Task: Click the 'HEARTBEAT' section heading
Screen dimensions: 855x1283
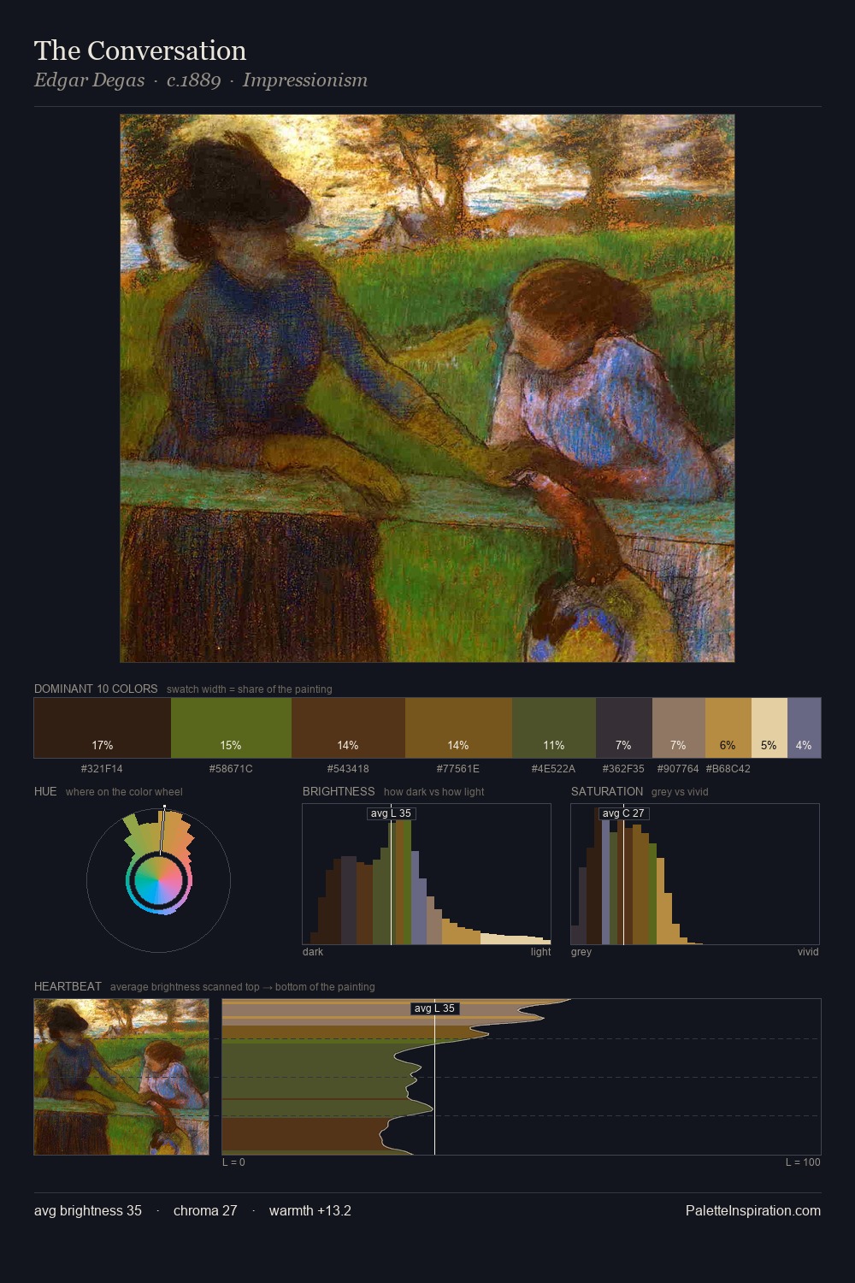Action: pyautogui.click(x=68, y=986)
